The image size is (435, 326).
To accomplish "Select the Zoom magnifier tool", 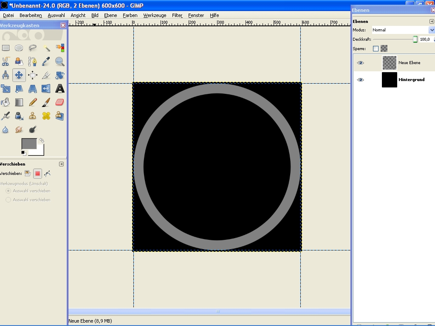I will tap(59, 62).
